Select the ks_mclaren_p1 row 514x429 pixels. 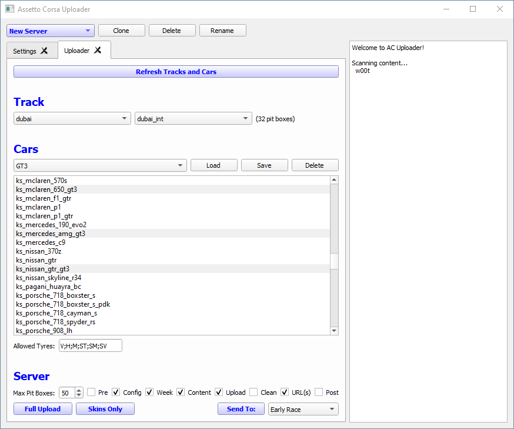click(172, 207)
